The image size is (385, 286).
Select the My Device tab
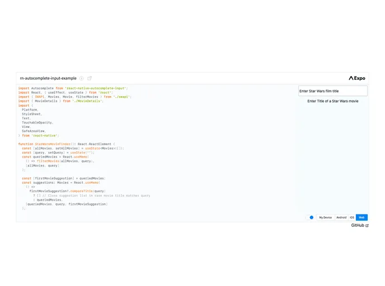click(x=325, y=217)
